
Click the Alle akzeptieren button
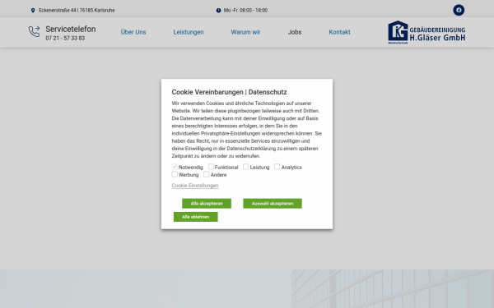click(x=207, y=204)
